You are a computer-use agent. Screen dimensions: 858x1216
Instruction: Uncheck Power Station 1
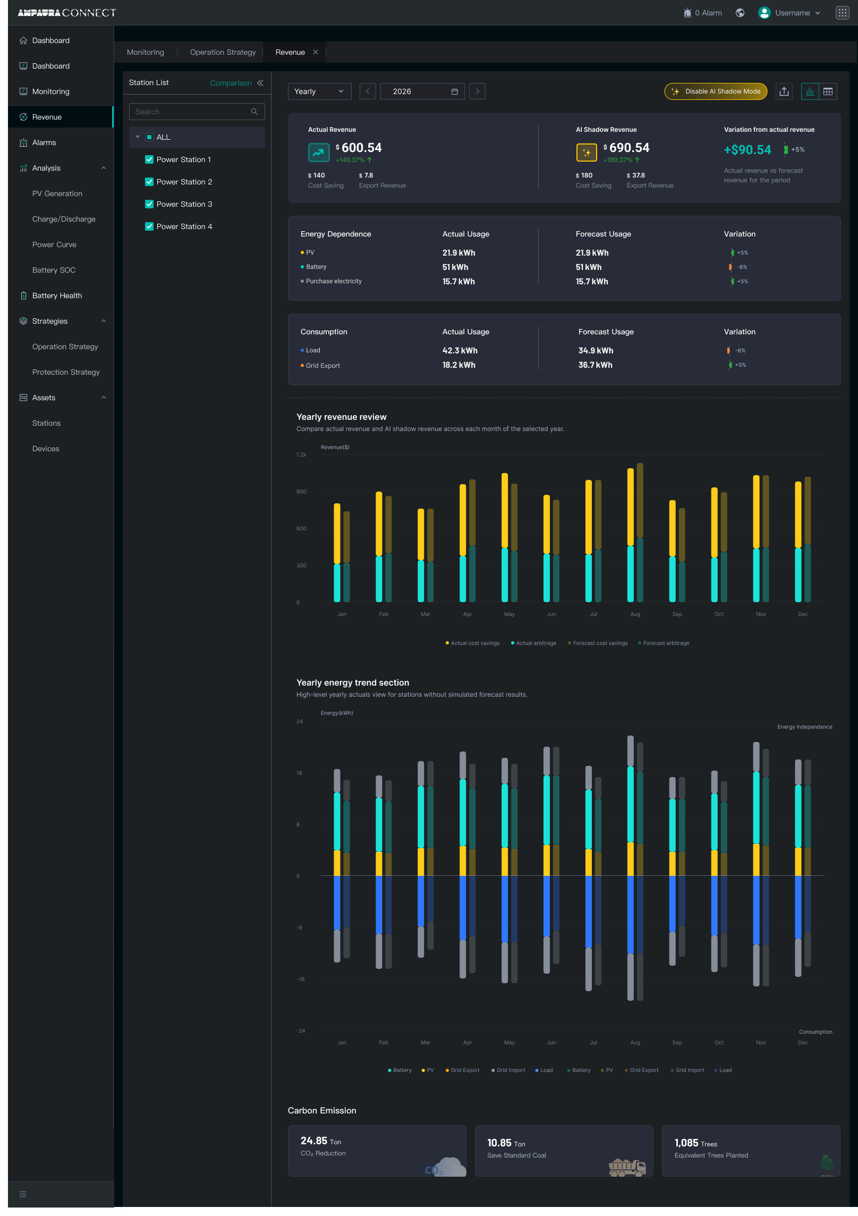click(x=149, y=159)
